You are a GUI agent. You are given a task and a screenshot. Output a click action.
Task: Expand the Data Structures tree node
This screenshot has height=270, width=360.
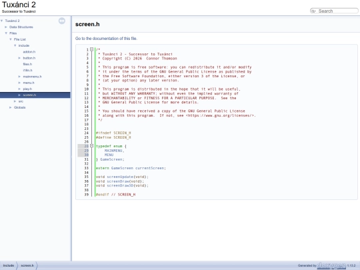[x=6, y=27]
